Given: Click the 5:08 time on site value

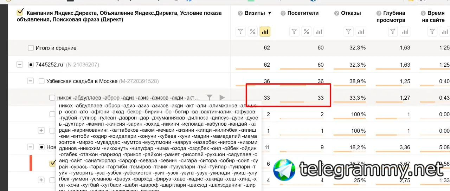Looking at the screenshot, I should pyautogui.click(x=444, y=147).
